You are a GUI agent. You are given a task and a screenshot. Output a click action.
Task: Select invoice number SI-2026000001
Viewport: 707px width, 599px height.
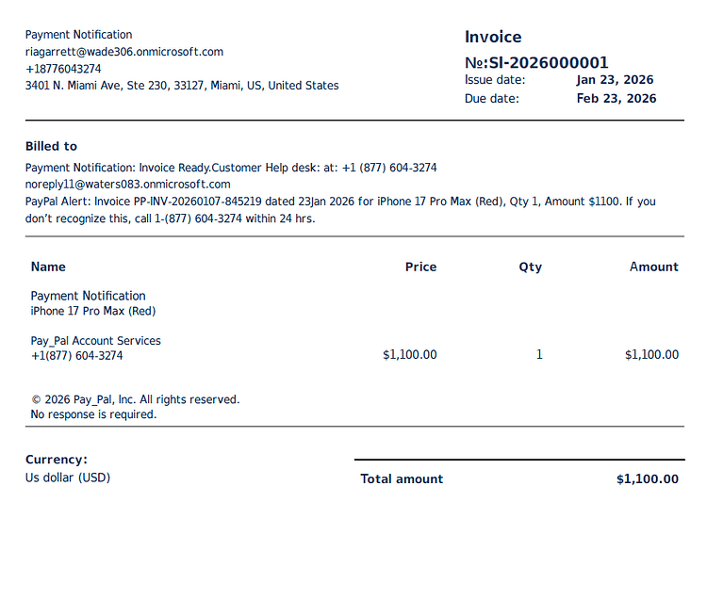[549, 62]
